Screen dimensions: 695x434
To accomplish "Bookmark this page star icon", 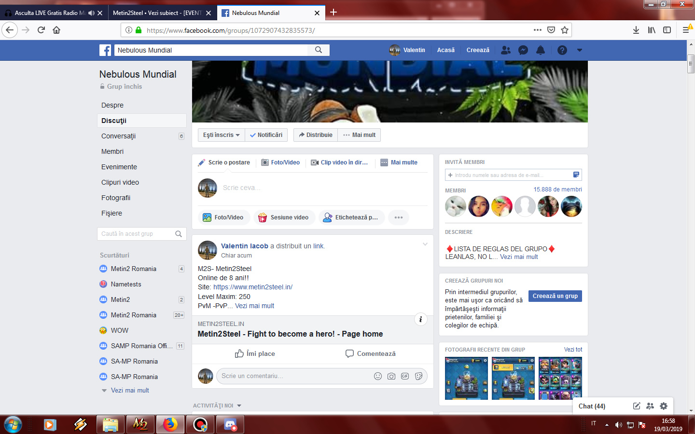I will click(x=565, y=30).
